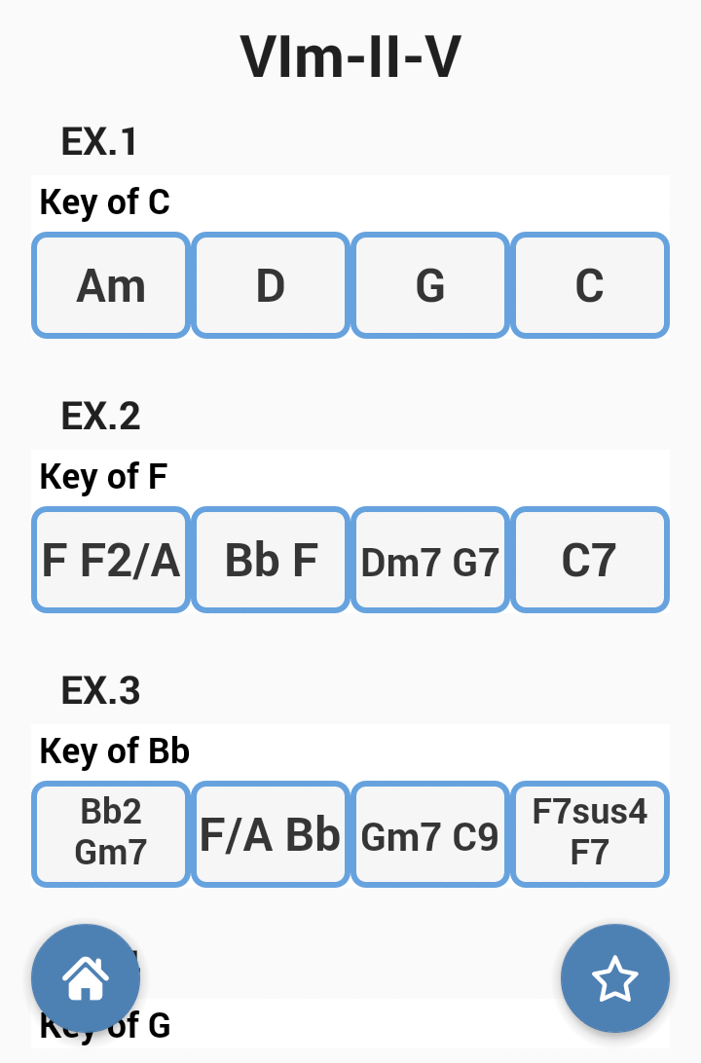Viewport: 701px width, 1063px height.
Task: Tap the EX.3 heading
Action: click(x=100, y=691)
